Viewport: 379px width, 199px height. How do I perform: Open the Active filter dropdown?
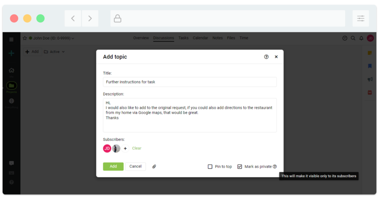click(54, 52)
